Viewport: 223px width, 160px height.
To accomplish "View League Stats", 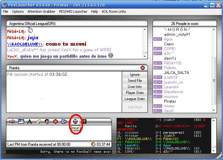I will click(135, 99).
